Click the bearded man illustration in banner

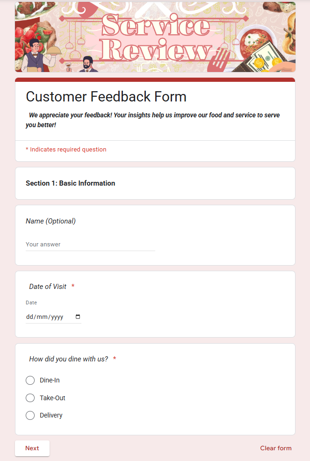coord(88,64)
